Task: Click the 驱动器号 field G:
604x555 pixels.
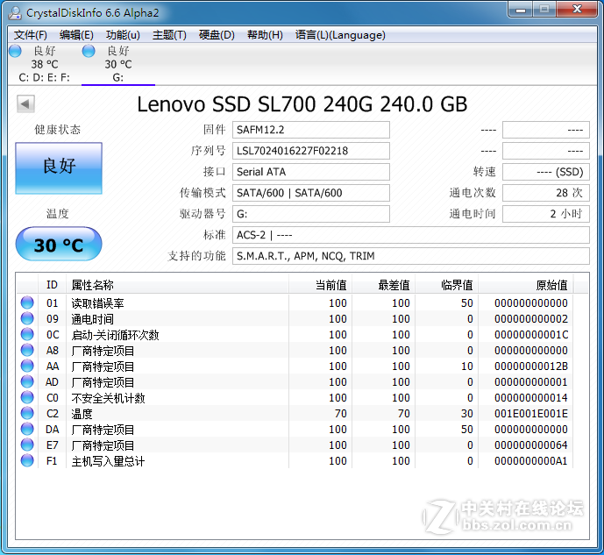Action: (311, 214)
